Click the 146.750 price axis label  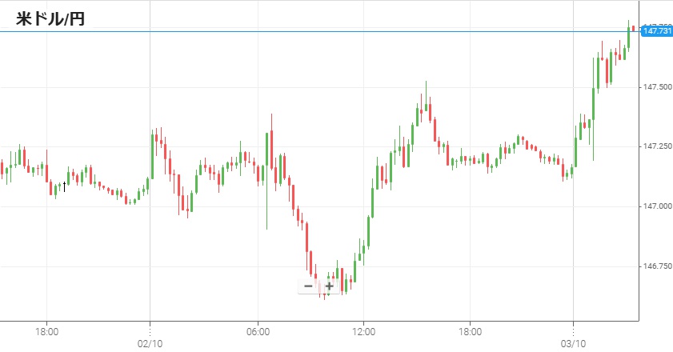[655, 266]
